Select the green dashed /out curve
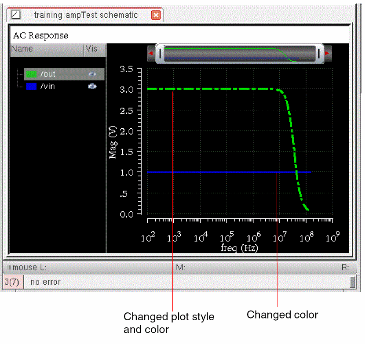365x344 pixels. 211,89
